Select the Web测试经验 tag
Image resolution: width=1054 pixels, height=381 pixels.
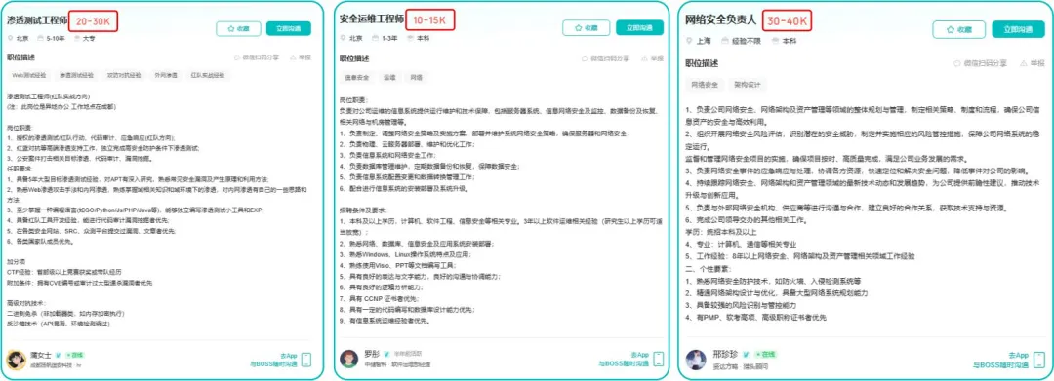[29, 76]
